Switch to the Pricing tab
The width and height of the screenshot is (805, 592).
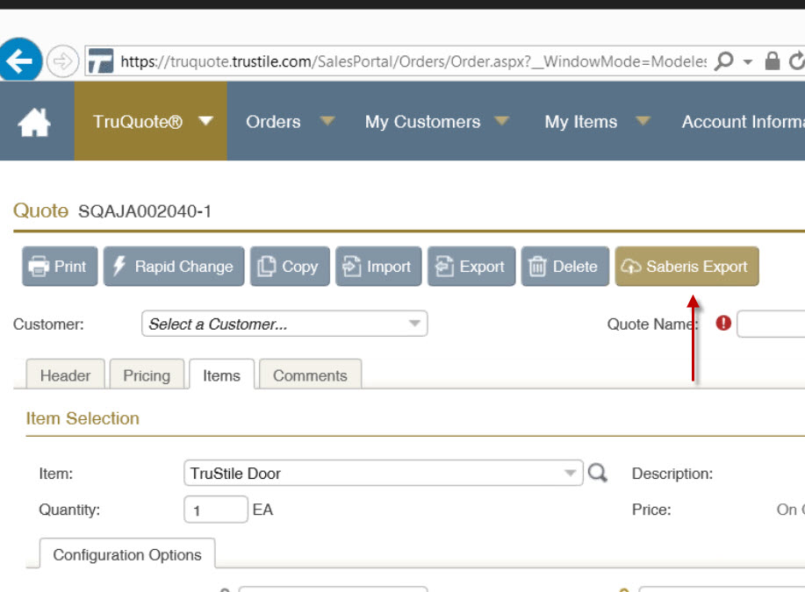click(x=147, y=375)
